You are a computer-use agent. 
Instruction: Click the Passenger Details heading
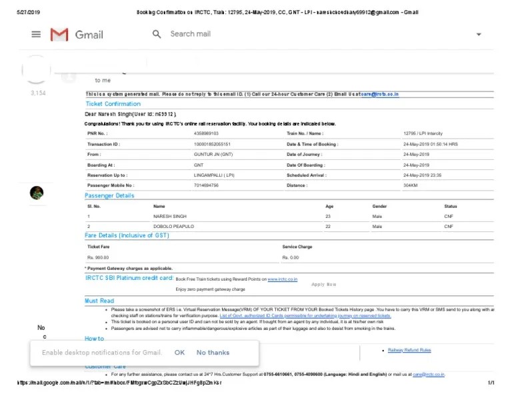109,195
